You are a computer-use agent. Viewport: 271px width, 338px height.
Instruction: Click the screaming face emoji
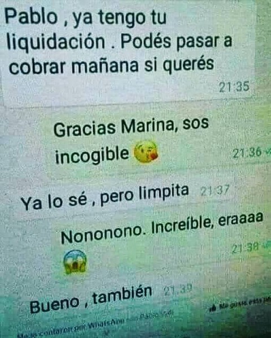click(x=75, y=262)
